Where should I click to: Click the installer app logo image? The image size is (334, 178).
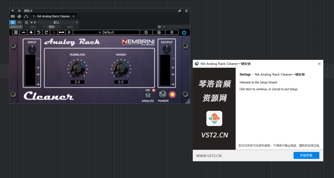click(x=214, y=119)
